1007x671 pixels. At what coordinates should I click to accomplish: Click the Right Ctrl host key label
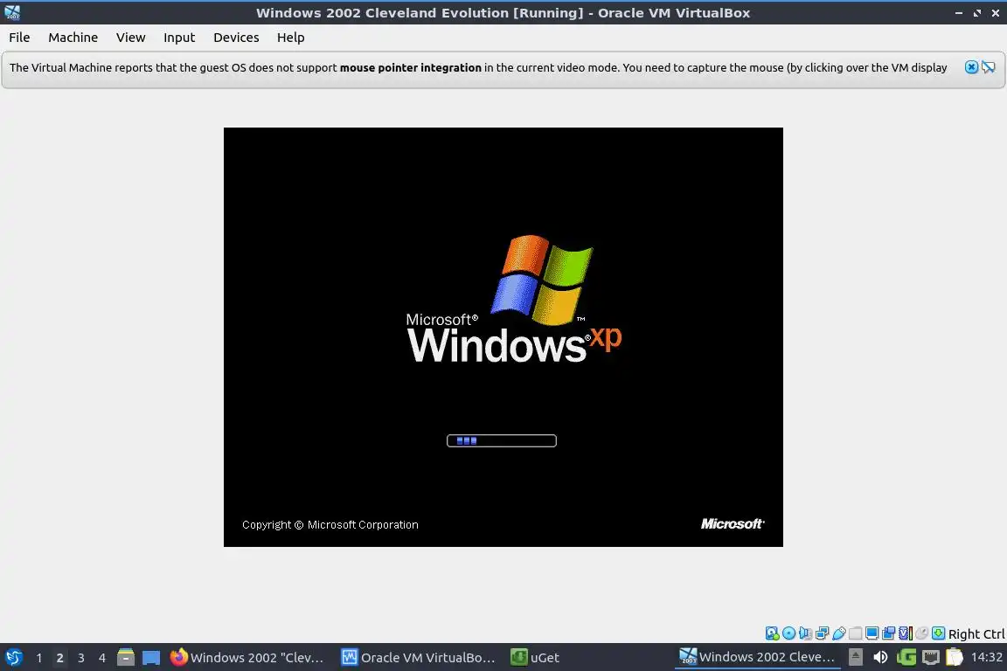point(976,634)
